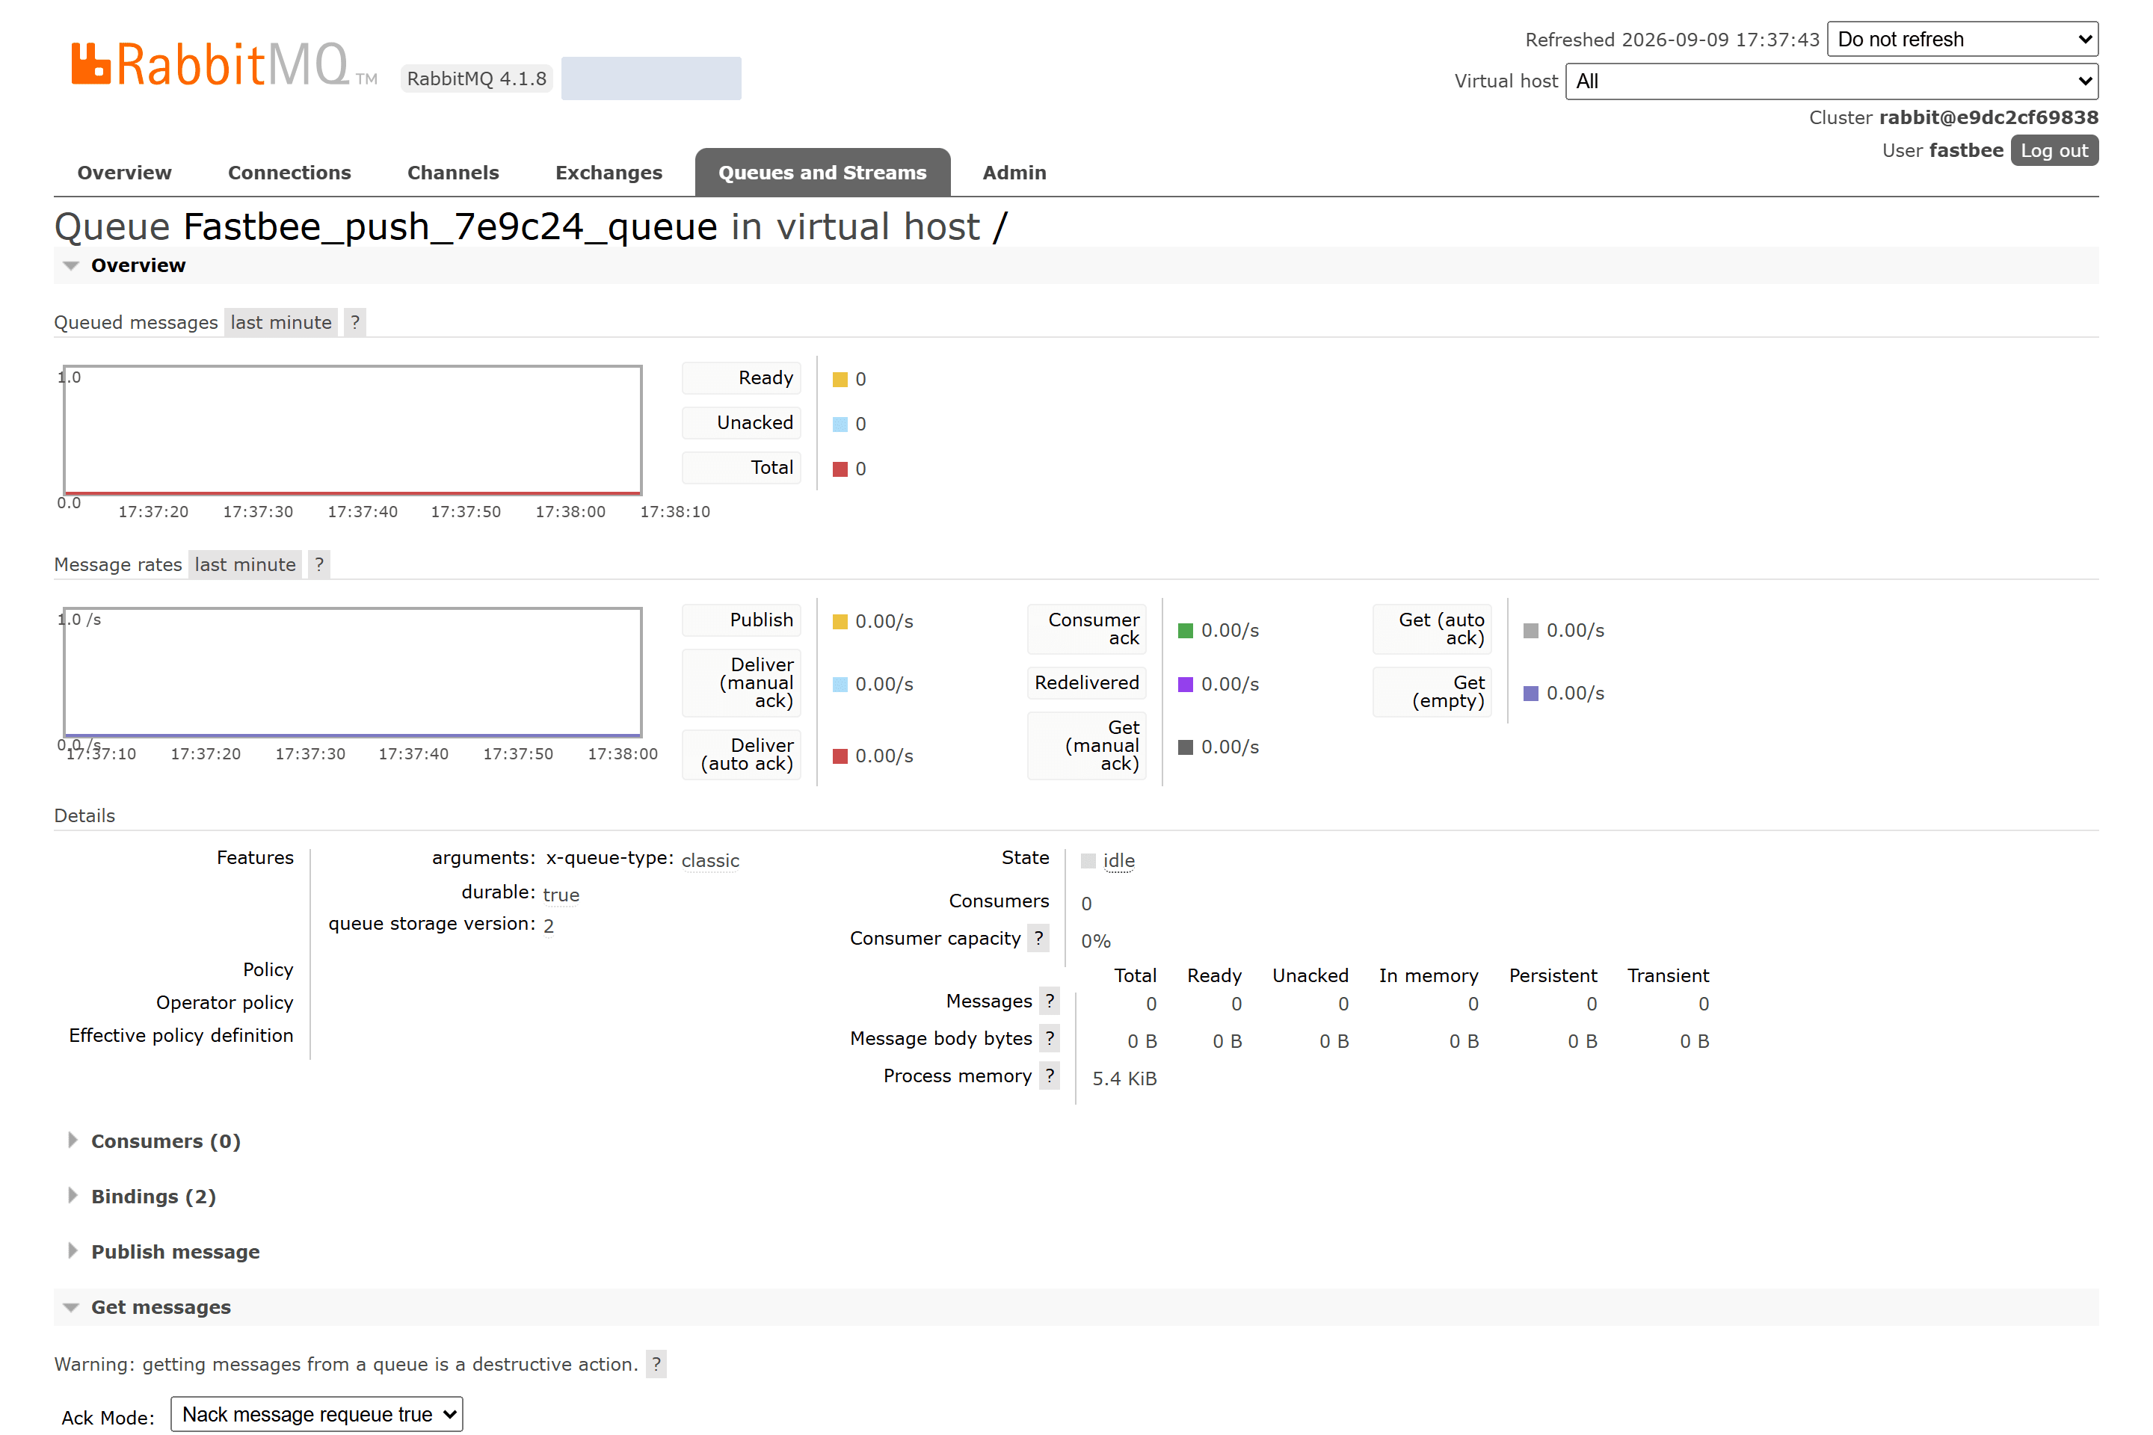Screen dimensions: 2153x1435
Task: Click the red Total color swatch
Action: click(x=840, y=469)
